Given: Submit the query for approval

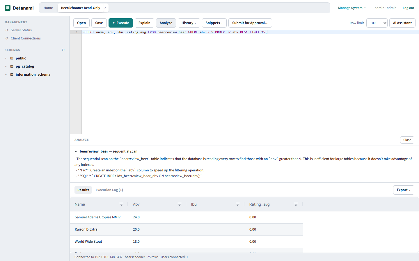Looking at the screenshot, I should click(250, 23).
